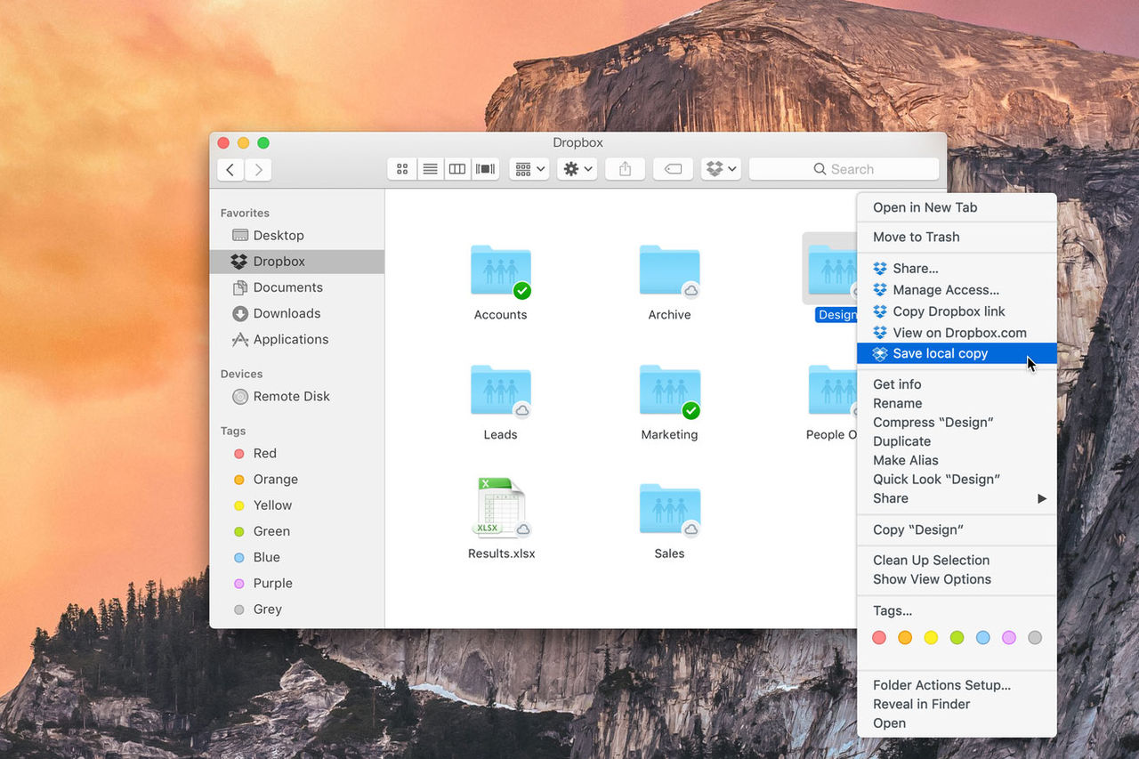Switch to column view in the toolbar
This screenshot has height=759, width=1139.
coord(456,168)
